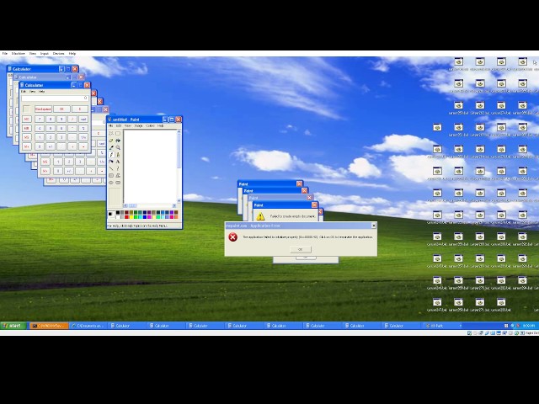Click the 7 key in front Calculator

40,120
